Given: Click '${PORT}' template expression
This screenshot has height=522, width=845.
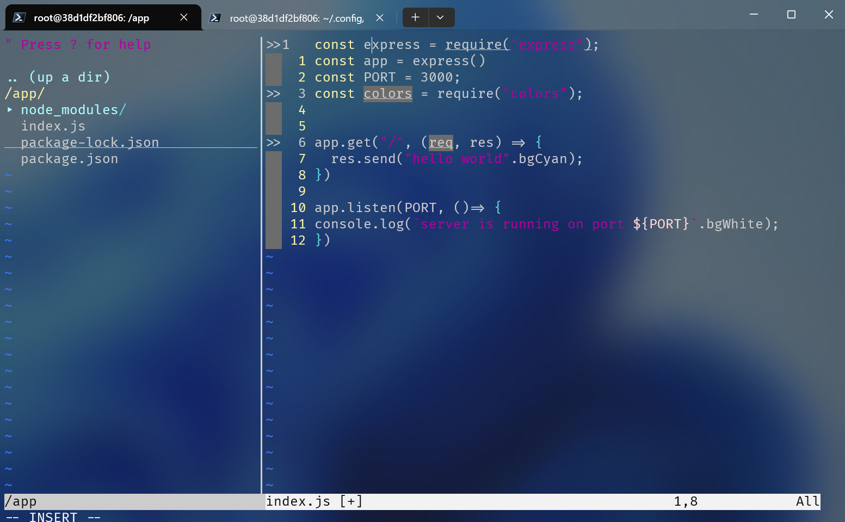Looking at the screenshot, I should pos(661,224).
